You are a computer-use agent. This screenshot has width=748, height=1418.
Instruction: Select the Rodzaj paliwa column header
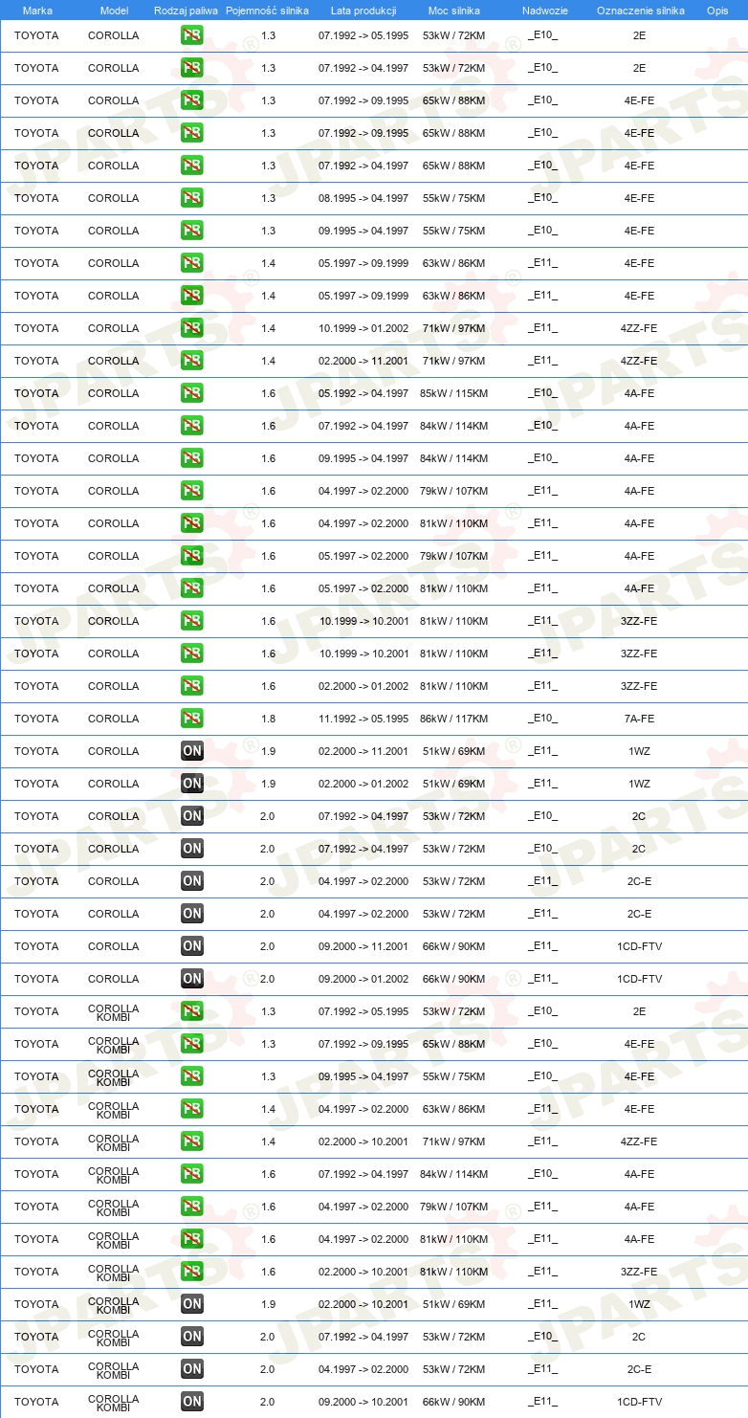pos(186,11)
